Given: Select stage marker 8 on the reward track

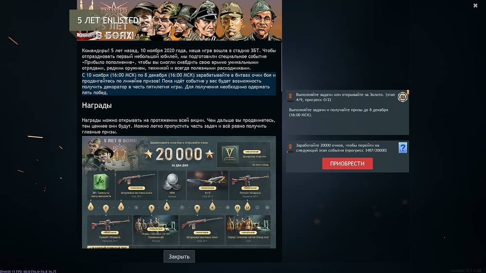Looking at the screenshot, I should pyautogui.click(x=197, y=208).
